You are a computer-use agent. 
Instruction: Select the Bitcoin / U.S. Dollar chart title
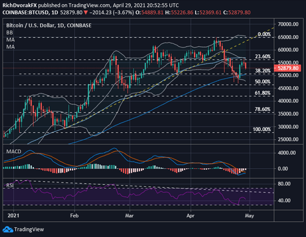click(x=49, y=26)
